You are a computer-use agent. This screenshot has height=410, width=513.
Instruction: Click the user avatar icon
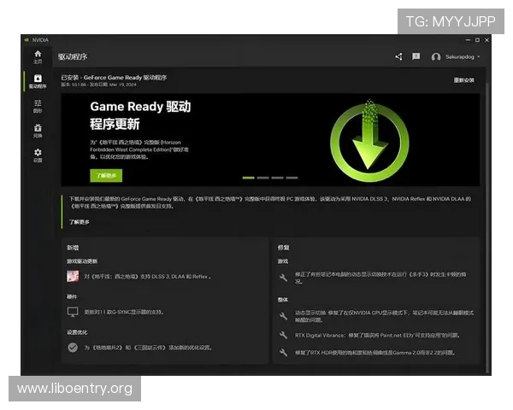(436, 57)
